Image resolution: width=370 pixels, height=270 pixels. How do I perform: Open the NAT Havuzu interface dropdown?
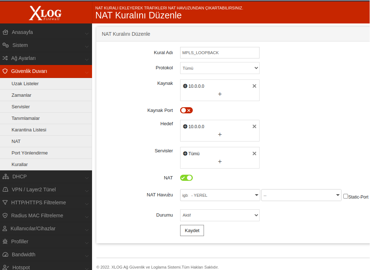tap(220, 195)
